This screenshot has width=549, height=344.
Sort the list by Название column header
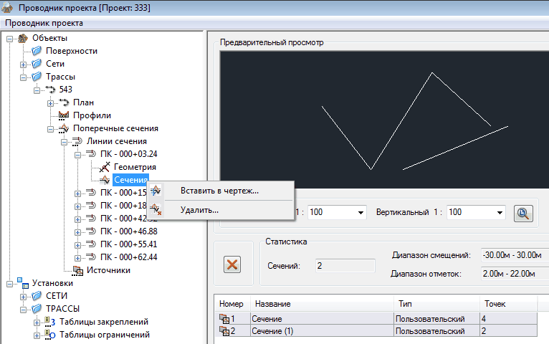321,304
